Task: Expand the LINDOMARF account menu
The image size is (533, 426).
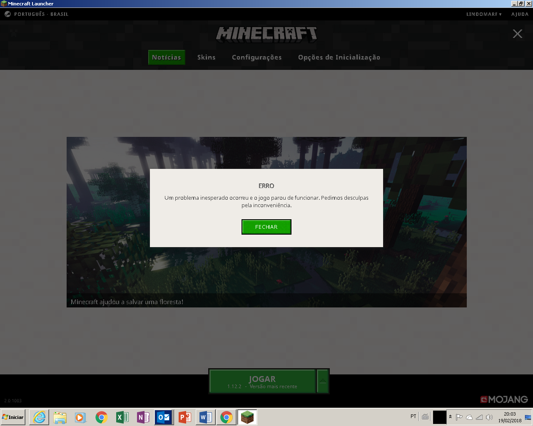Action: [484, 14]
